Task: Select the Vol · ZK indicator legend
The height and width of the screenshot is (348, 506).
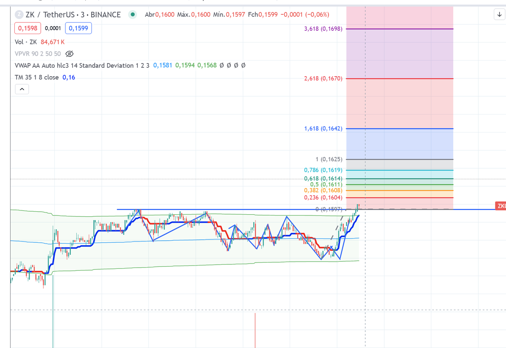Action: click(26, 42)
